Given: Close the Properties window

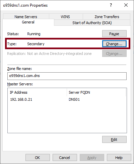Looking at the screenshot, I should [x=126, y=5].
